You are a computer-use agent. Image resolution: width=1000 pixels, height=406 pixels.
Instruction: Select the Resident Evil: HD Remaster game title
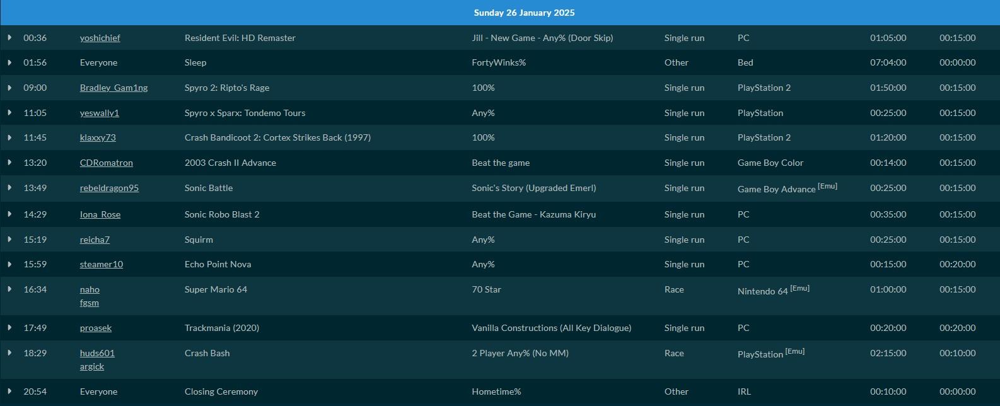[240, 38]
